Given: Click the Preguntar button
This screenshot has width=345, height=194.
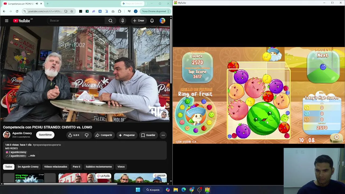Looking at the screenshot, I should [x=126, y=135].
